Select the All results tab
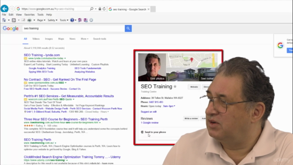 (x=26, y=38)
